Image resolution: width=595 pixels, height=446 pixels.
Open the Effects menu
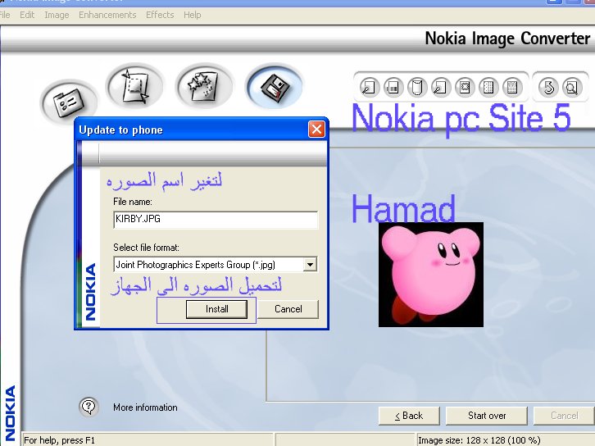160,15
